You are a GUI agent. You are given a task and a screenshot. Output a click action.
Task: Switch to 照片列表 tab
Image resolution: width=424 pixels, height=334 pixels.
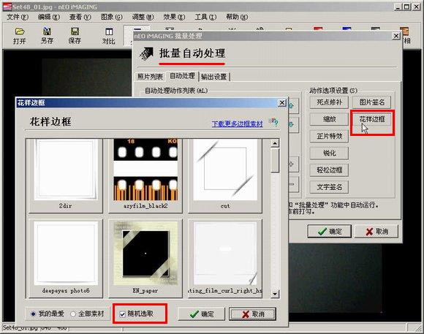tap(150, 77)
